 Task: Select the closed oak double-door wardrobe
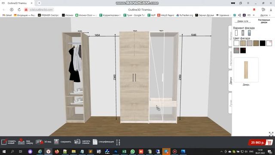coord(134,77)
